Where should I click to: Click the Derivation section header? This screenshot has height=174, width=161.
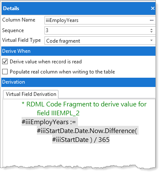(78, 82)
